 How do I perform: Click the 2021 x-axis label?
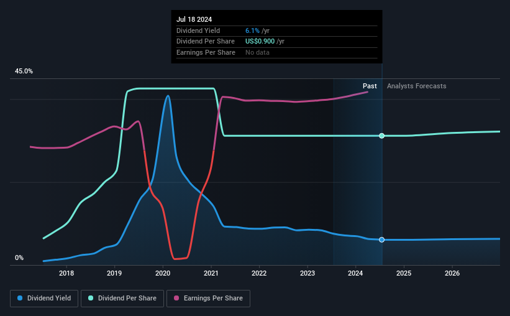[x=211, y=273]
